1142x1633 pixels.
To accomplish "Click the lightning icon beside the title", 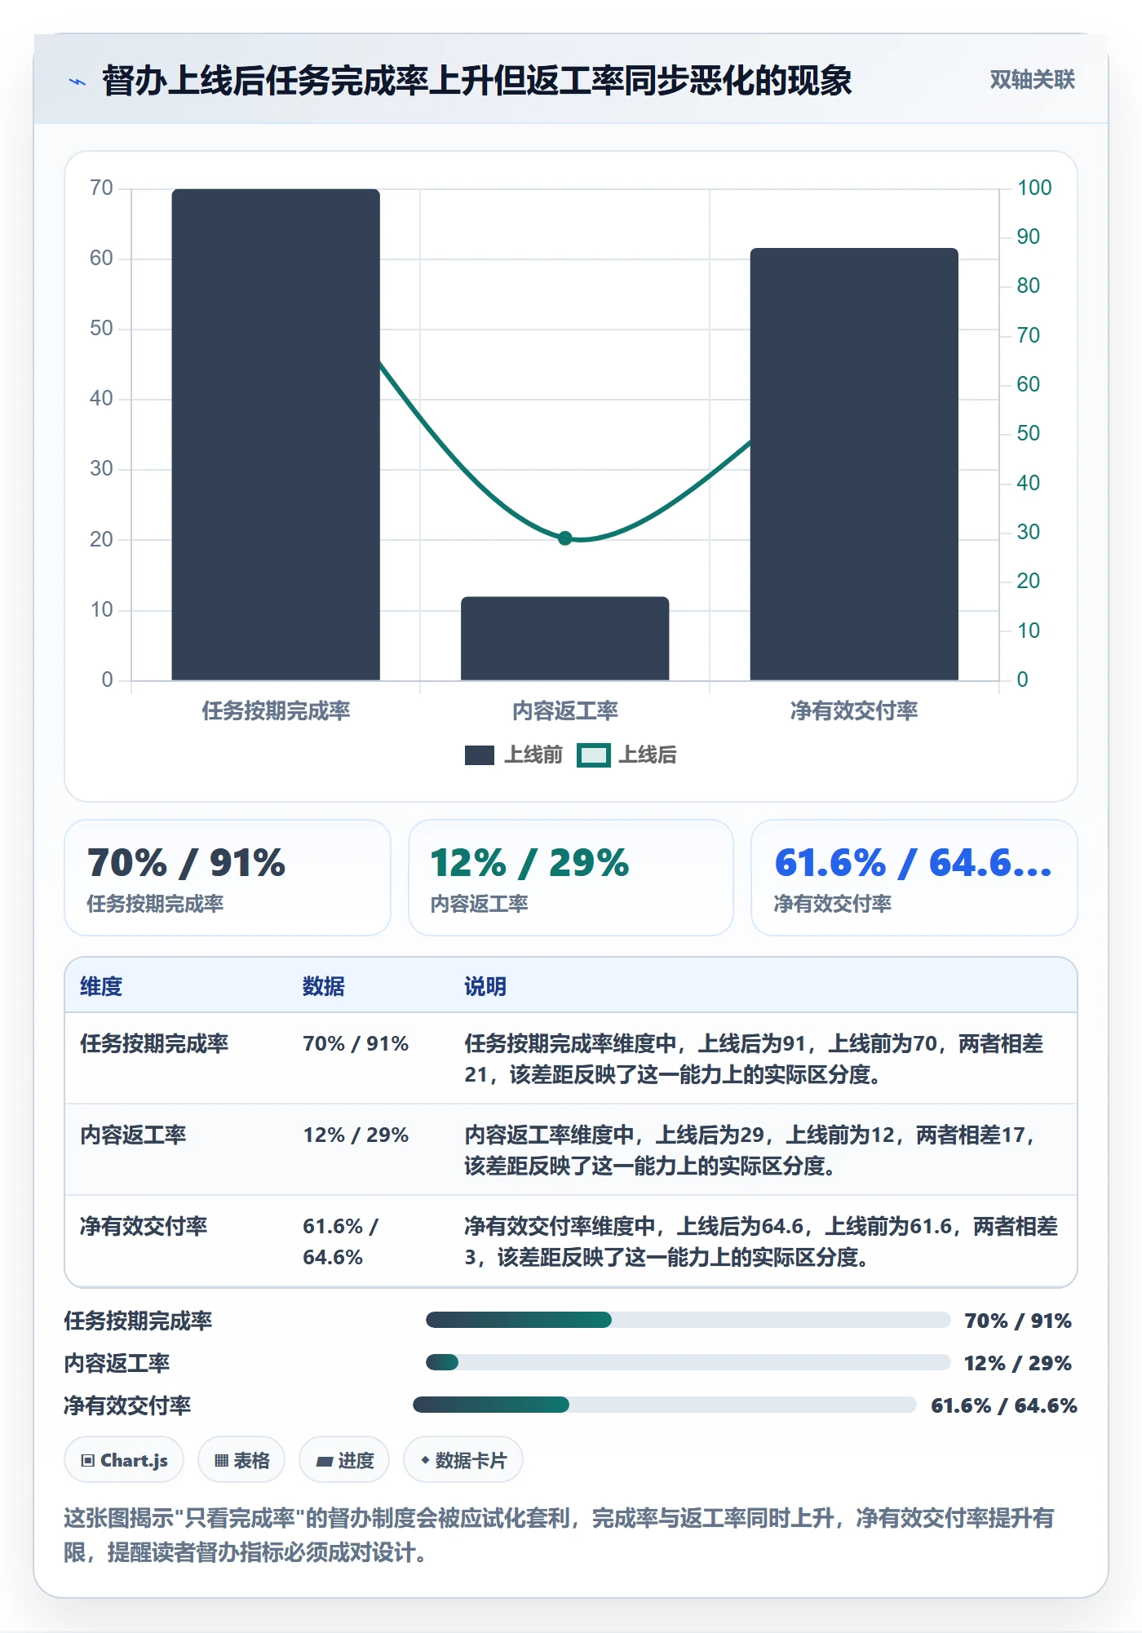I will (x=77, y=81).
